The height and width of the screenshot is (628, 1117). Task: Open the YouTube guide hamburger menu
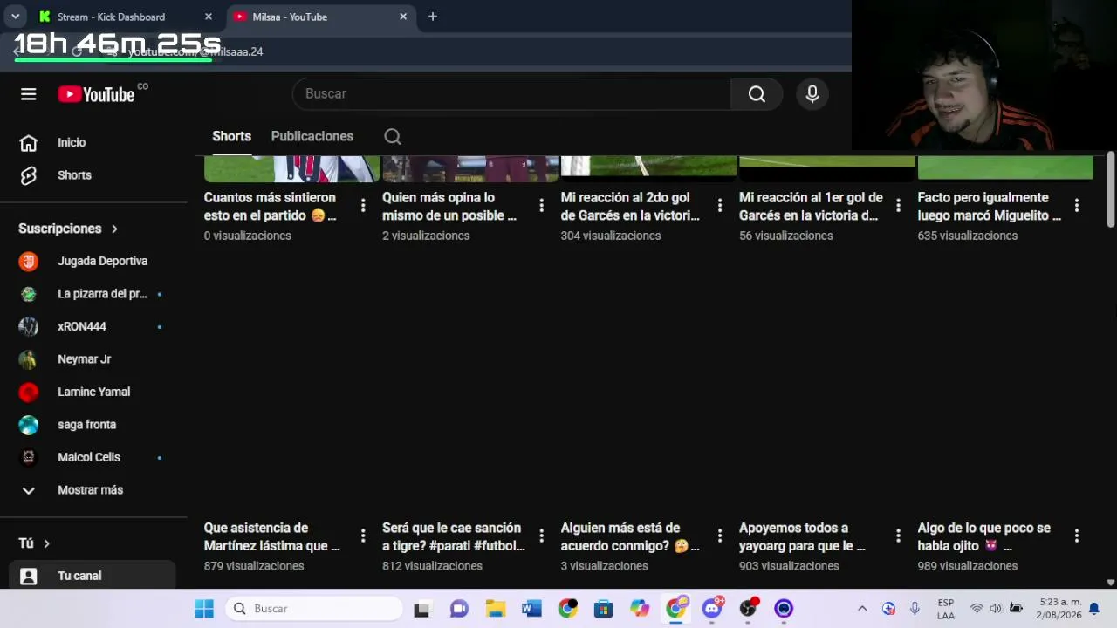pyautogui.click(x=29, y=94)
